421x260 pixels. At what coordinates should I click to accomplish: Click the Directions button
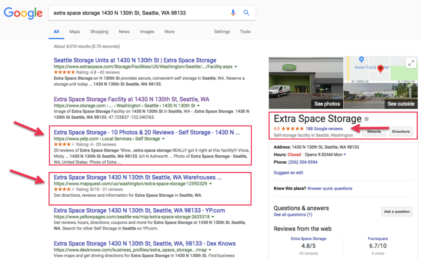coord(400,132)
